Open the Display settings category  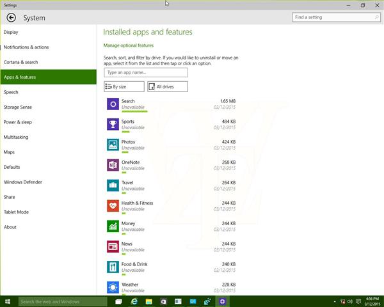[x=11, y=32]
